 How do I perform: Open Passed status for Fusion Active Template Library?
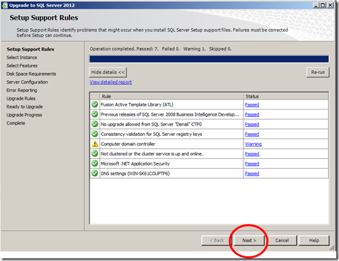252,105
